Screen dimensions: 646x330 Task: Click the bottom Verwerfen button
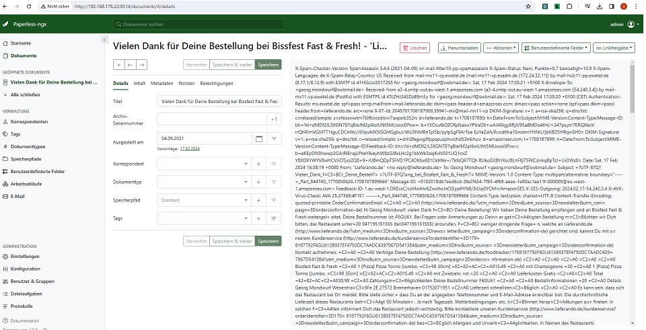tap(196, 241)
